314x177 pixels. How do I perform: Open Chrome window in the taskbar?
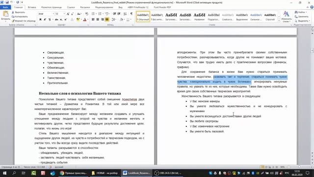[73, 173]
